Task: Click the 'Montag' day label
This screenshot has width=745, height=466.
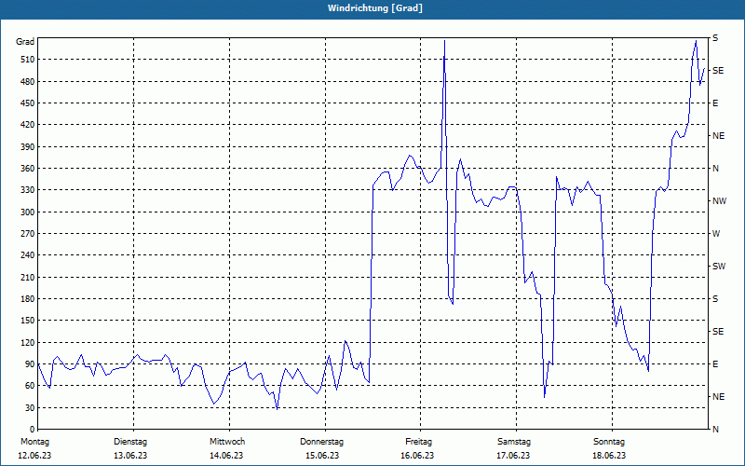Action: [x=34, y=442]
